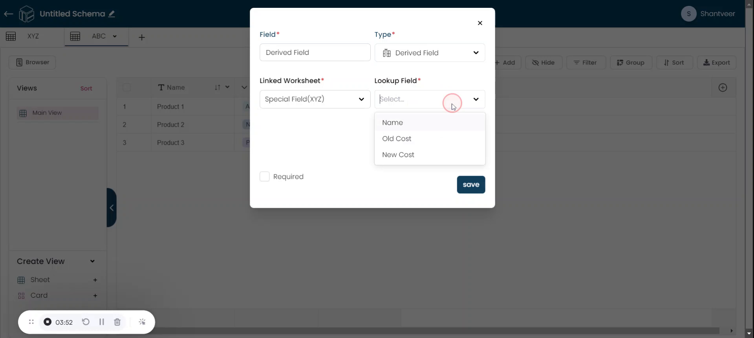Switch to the XYZ worksheet tab
Screen dimensions: 754x338
click(33, 36)
